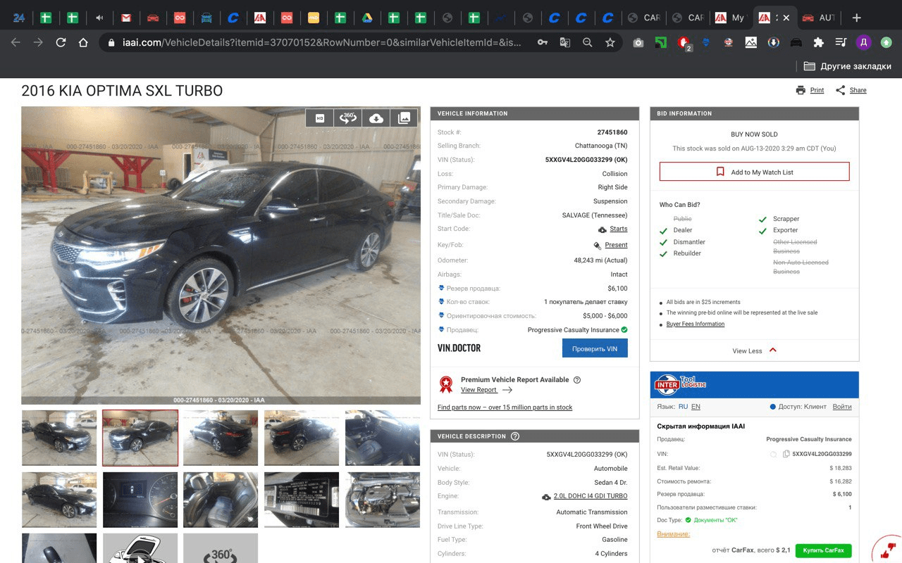
Task: Share this vehicle listing
Action: 851,90
